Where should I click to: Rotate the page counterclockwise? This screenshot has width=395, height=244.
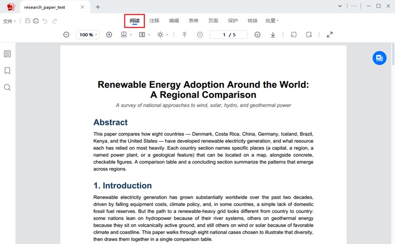[293, 35]
